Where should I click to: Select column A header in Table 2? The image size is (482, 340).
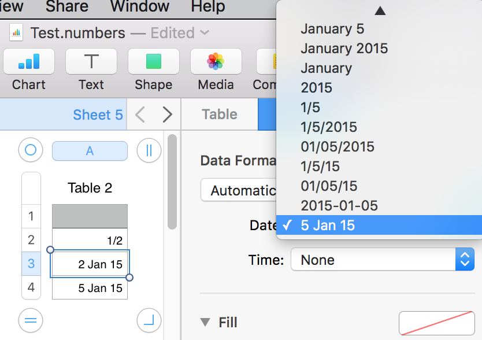[x=90, y=150]
